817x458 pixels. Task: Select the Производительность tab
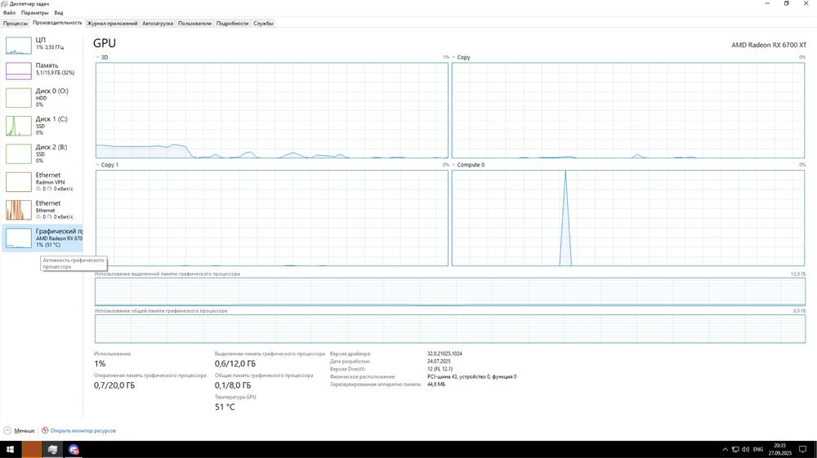tap(57, 23)
